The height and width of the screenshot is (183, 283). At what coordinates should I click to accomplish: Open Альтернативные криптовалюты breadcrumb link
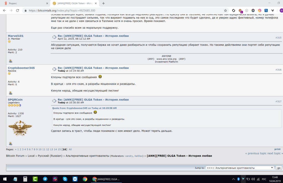[x=87, y=156]
